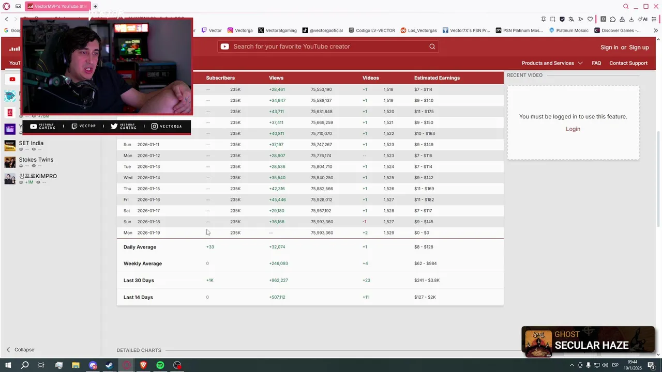Open the Los_Vectorgas bookmark

[x=419, y=30]
